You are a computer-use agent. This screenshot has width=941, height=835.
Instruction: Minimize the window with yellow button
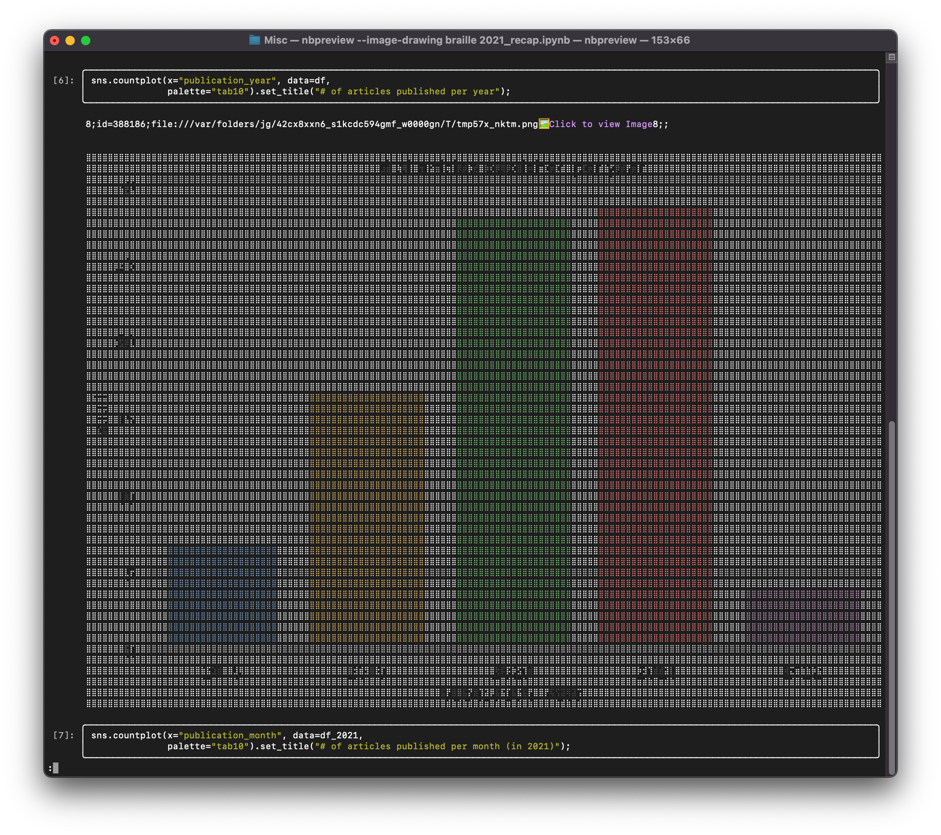click(x=70, y=41)
